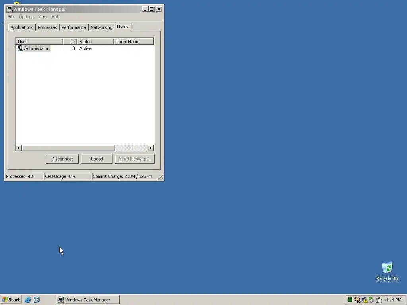407x305 pixels.
Task: Switch to the Processes tab
Action: [x=47, y=27]
